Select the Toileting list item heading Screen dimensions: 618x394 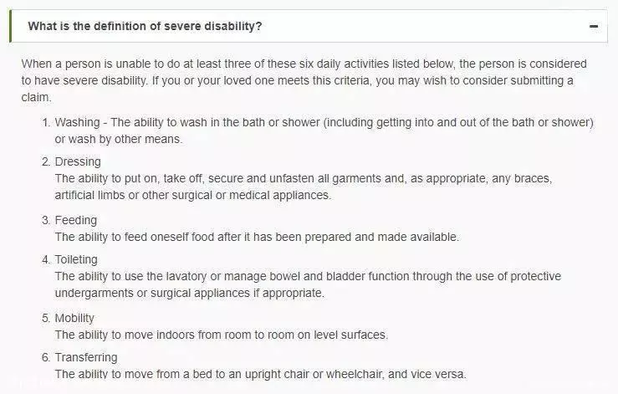(76, 259)
